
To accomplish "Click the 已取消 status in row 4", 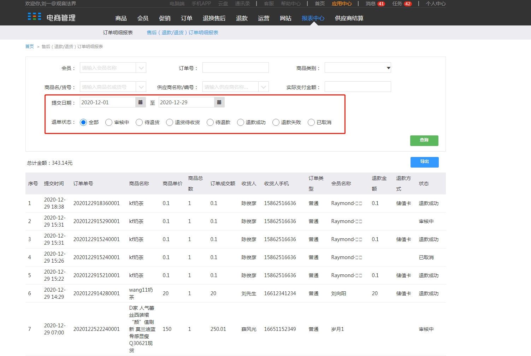I will [x=426, y=257].
